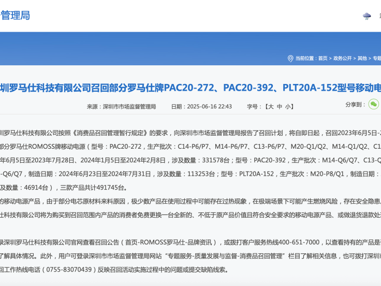
Task: Click the 管理局 site logo title
Action: click(x=15, y=16)
